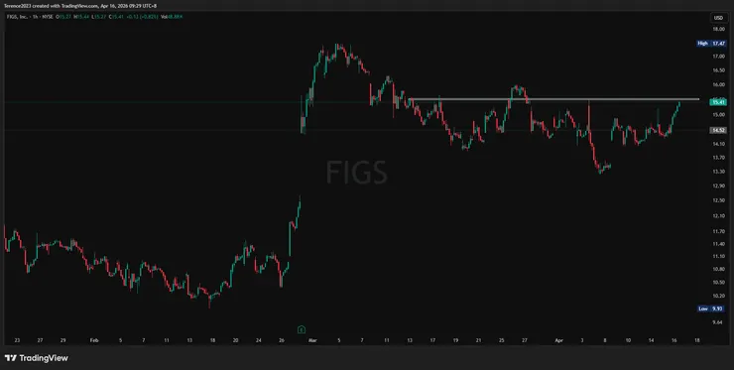Click the Vol 48.88K readout
This screenshot has height=370, width=734.
point(172,17)
